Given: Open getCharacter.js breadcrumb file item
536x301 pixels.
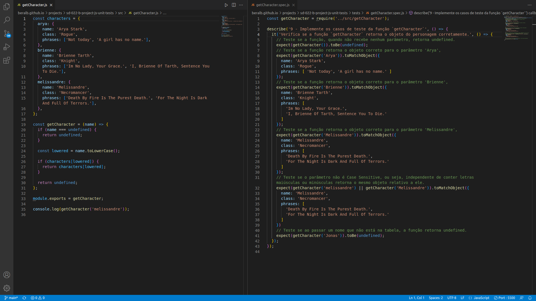Looking at the screenshot, I should point(143,13).
